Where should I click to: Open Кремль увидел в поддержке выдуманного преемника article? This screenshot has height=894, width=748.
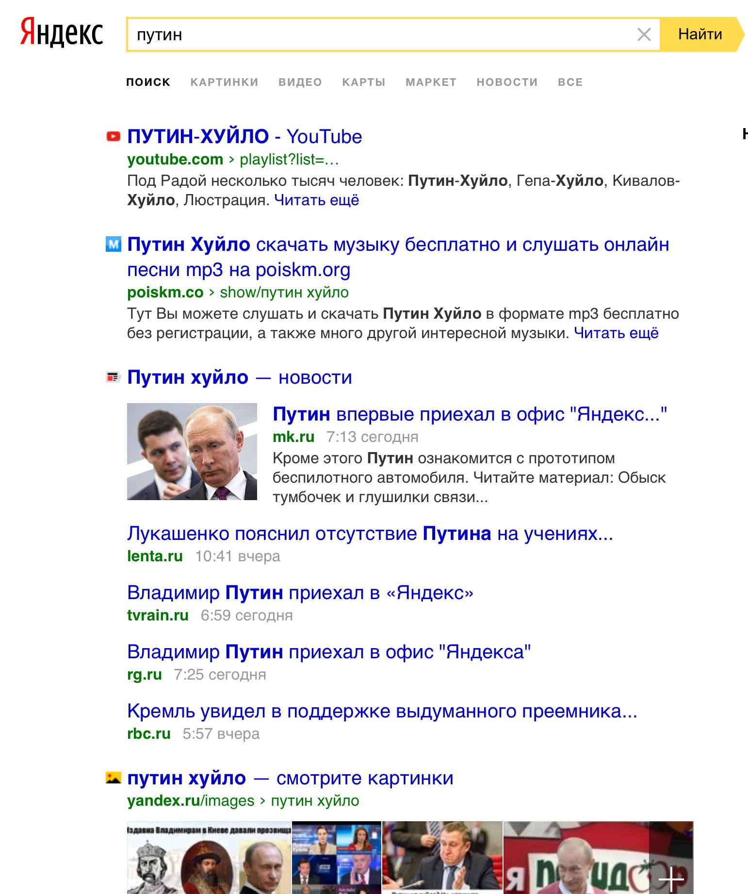tap(382, 711)
